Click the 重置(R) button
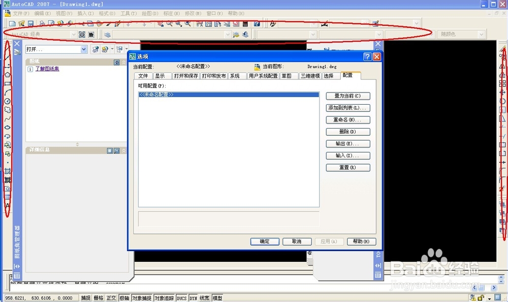Screen dimensions: 508x302 [348, 168]
